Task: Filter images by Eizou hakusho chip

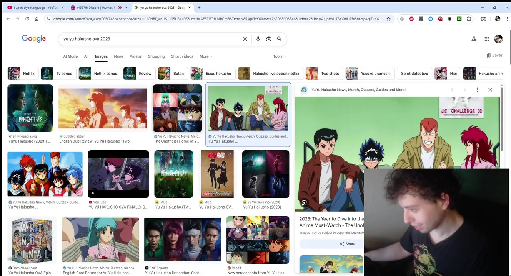Action: (213, 74)
